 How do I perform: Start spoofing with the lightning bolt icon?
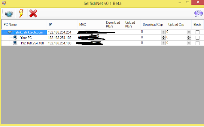coord(21,13)
